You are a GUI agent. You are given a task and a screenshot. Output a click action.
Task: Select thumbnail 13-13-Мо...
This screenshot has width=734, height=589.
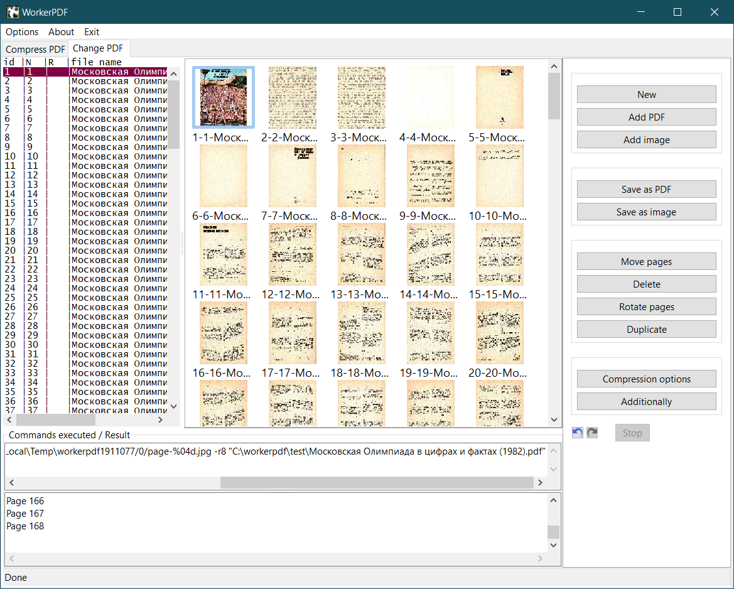click(362, 254)
